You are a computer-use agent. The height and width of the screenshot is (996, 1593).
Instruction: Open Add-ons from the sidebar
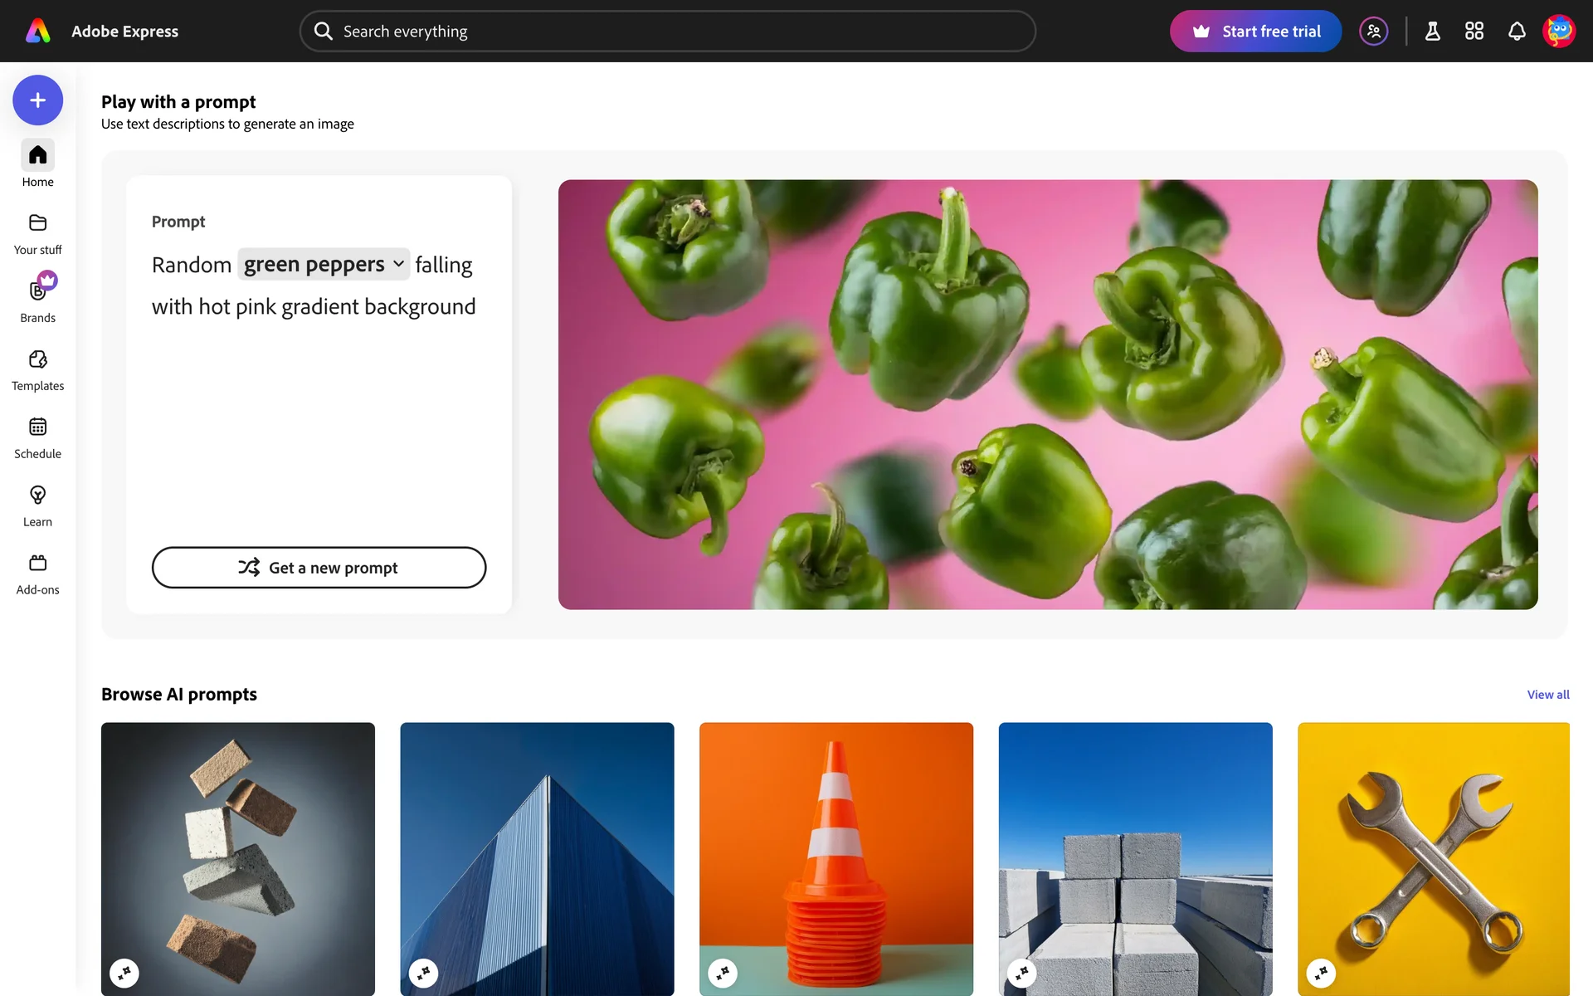tap(37, 574)
